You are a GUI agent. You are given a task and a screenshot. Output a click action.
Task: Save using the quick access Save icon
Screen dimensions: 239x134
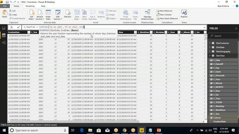point(7,2)
